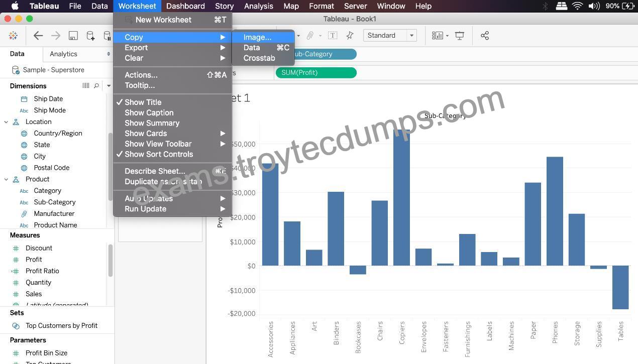The width and height of the screenshot is (638, 364).
Task: Click the calendar icon beside Ship Date
Action: click(24, 99)
